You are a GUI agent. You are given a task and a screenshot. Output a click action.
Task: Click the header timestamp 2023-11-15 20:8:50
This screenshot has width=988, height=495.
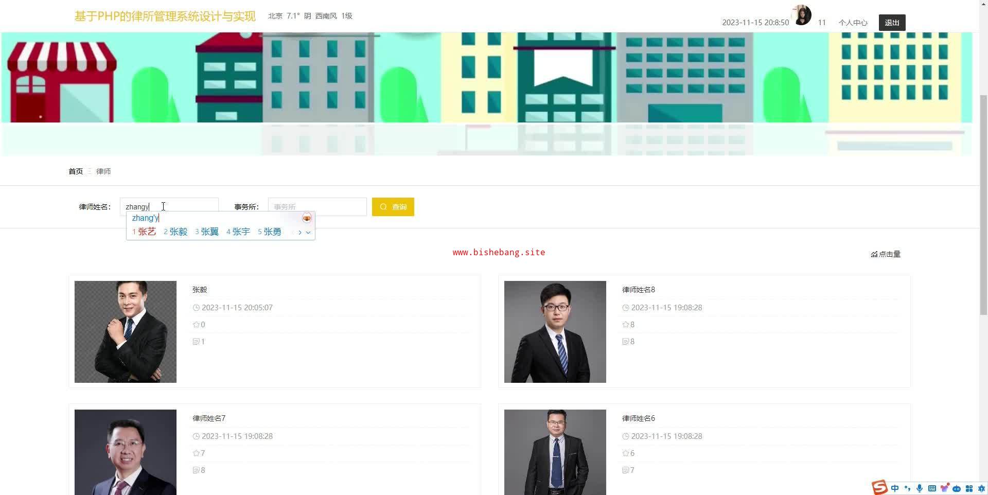pos(755,23)
